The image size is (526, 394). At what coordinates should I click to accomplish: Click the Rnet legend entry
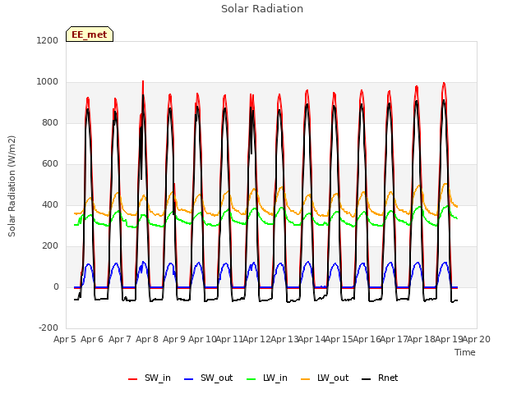pos(380,378)
